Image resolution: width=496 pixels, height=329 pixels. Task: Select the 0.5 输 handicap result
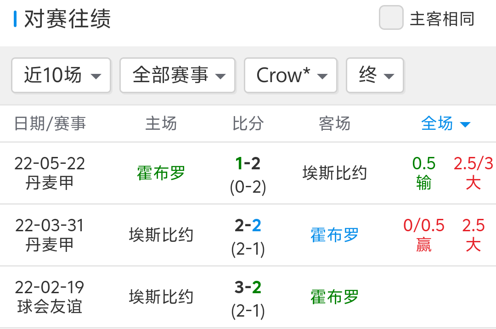[x=423, y=173]
